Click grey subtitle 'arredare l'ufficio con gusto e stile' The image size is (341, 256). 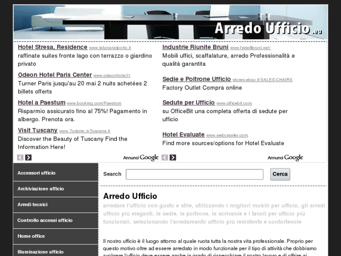coord(147,206)
